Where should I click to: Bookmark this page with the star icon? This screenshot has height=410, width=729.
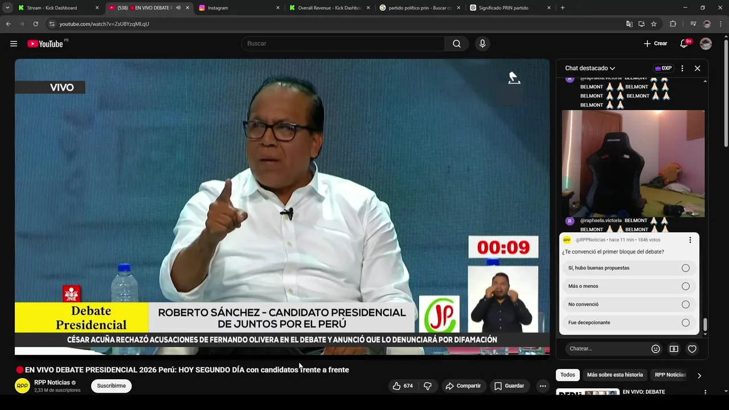[x=654, y=24]
